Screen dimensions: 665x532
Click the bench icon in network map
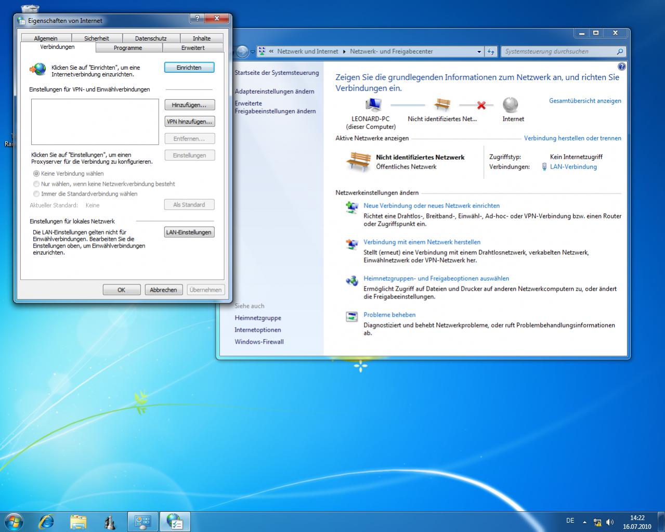(442, 105)
